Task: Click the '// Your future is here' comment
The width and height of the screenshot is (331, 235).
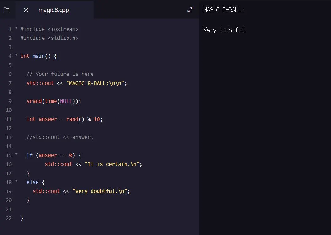Action: point(60,74)
